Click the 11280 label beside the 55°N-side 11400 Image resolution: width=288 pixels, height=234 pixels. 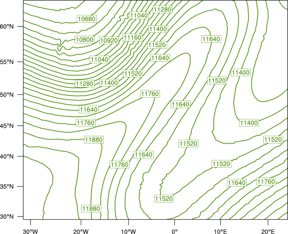[85, 84]
